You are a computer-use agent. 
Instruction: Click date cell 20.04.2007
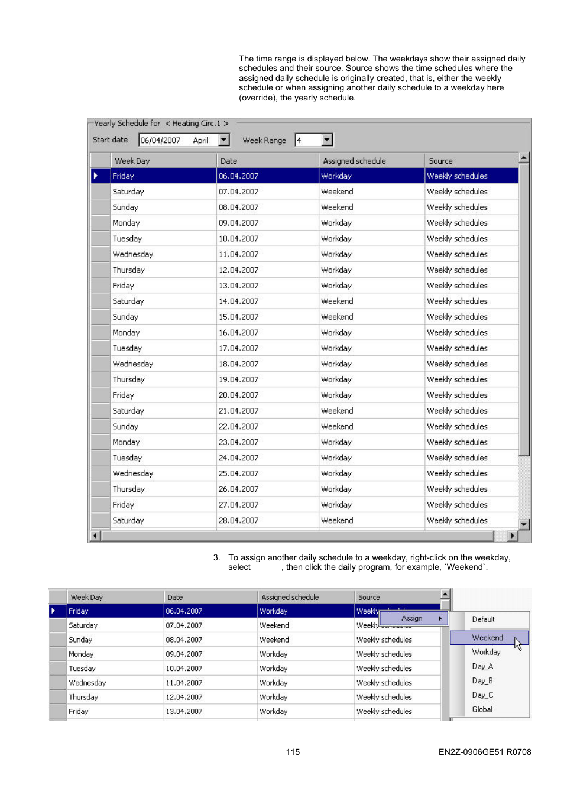click(268, 395)
